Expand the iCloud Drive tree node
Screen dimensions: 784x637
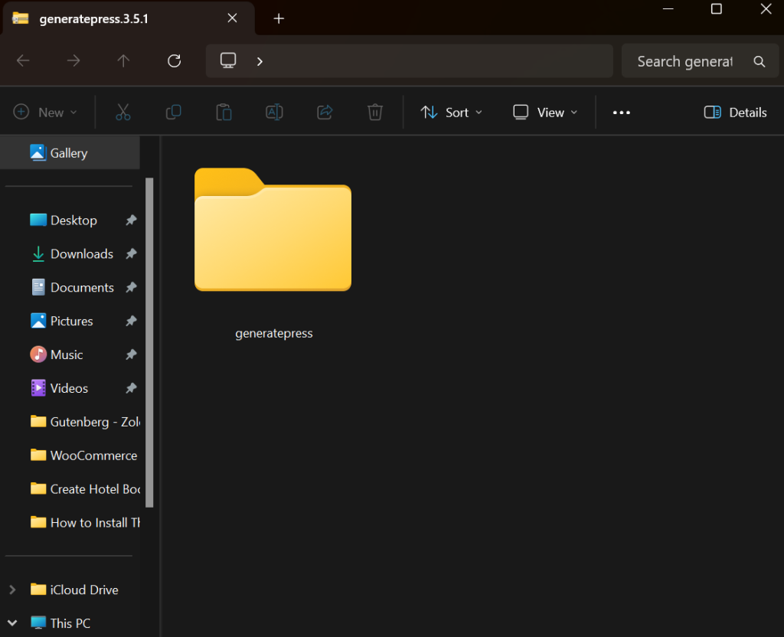12,590
